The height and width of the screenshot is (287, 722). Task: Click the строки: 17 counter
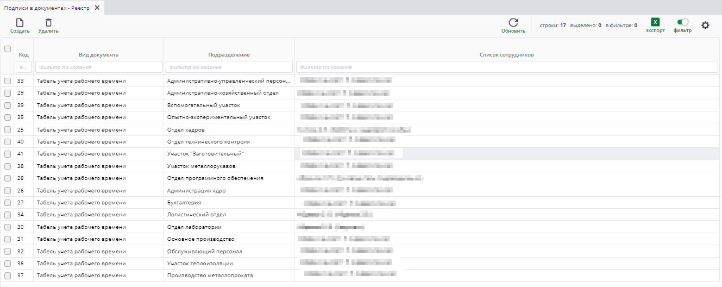(x=553, y=25)
